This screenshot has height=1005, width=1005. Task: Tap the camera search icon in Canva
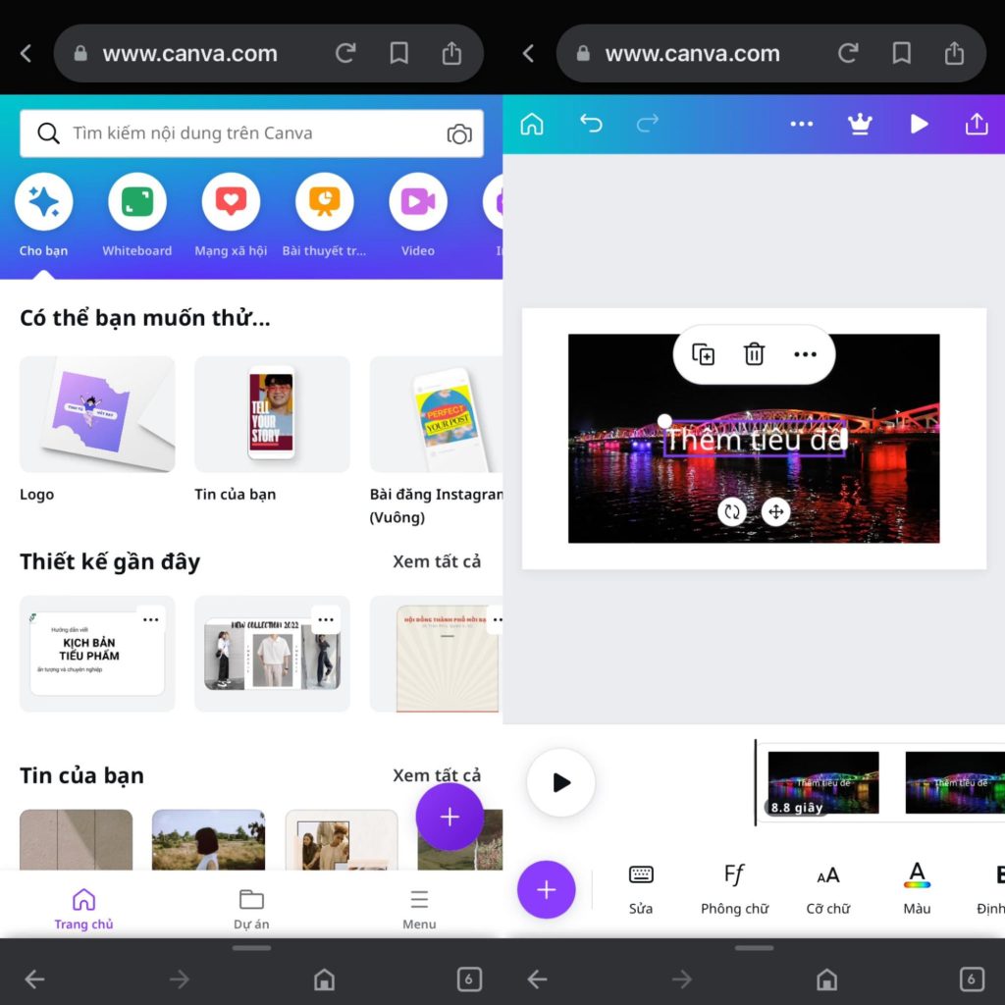pyautogui.click(x=459, y=133)
